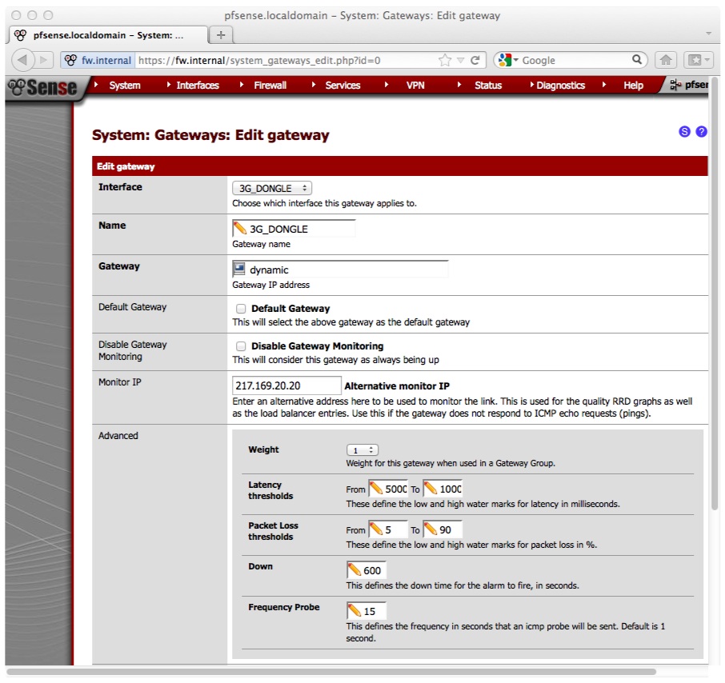This screenshot has width=725, height=683.
Task: Select the pfsense.localdomain browser tab
Action: (108, 35)
